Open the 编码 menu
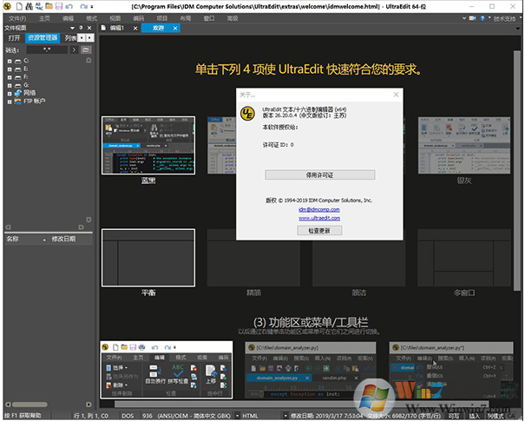The height and width of the screenshot is (421, 525). coord(138,17)
